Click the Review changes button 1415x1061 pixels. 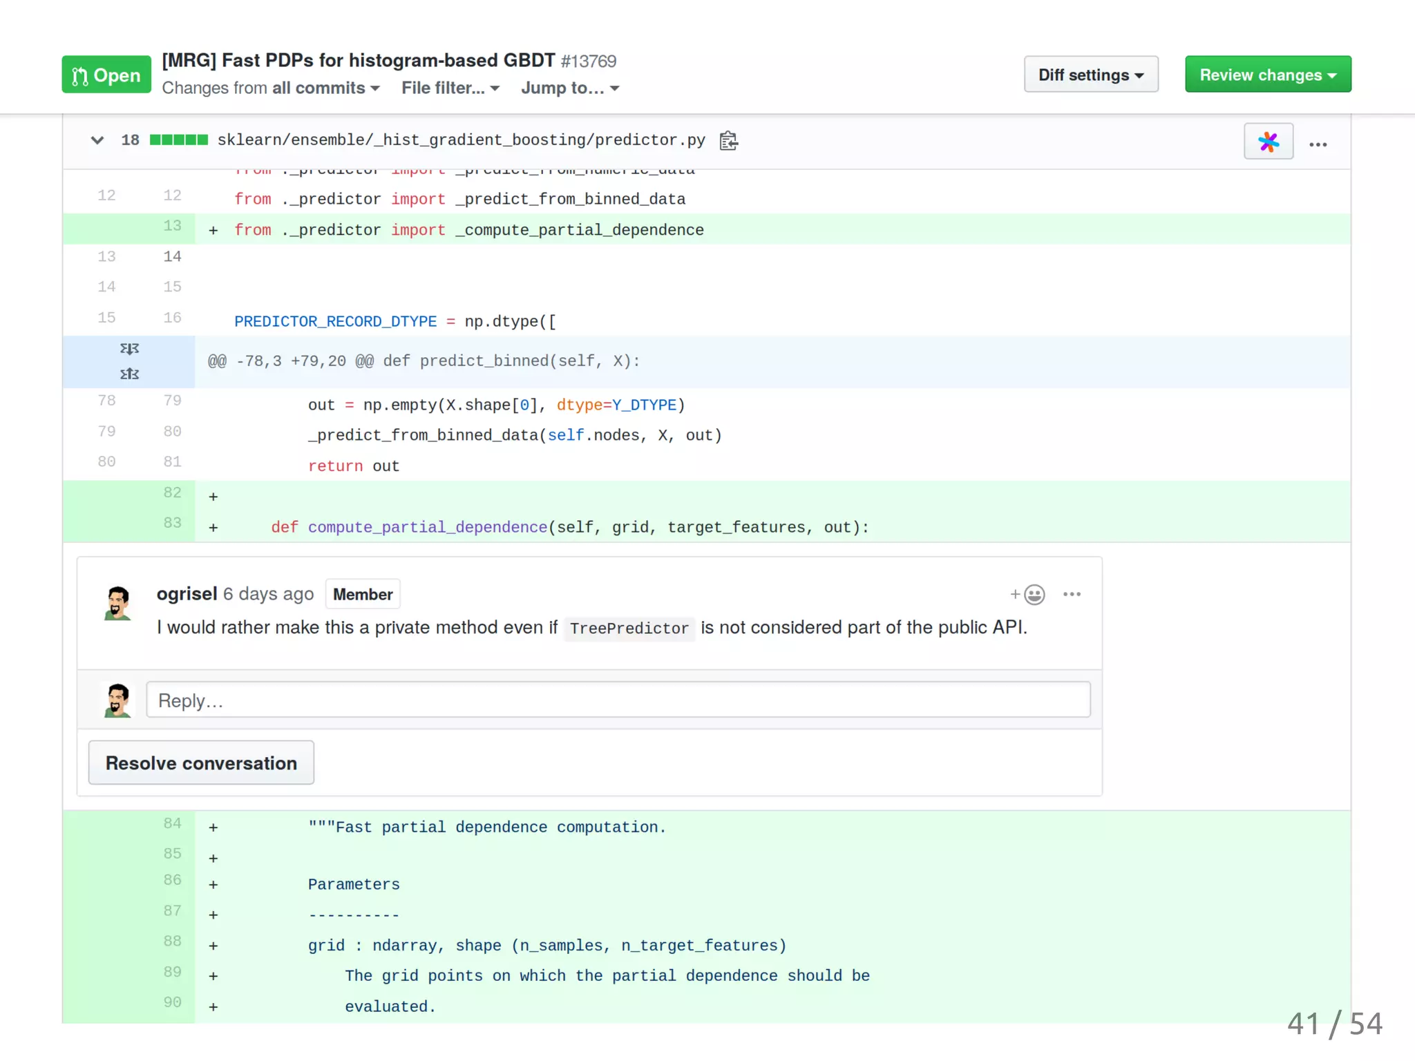click(x=1267, y=75)
